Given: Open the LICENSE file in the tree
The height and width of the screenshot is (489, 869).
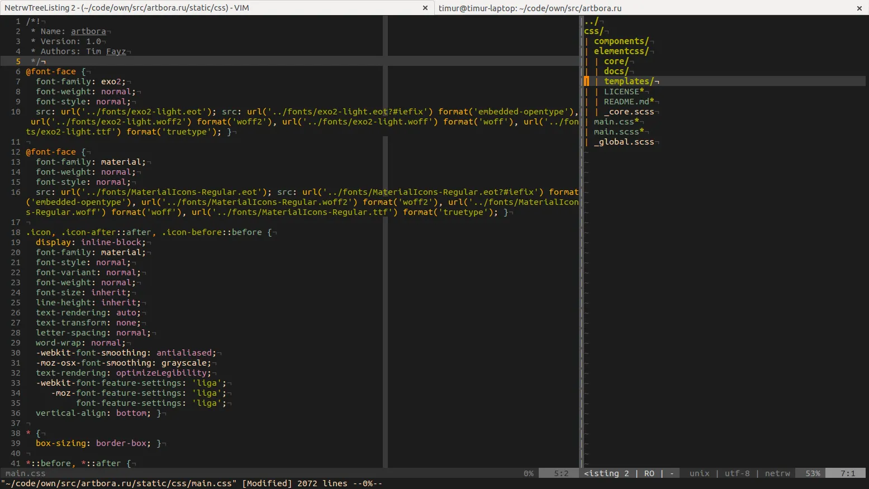Looking at the screenshot, I should [621, 92].
